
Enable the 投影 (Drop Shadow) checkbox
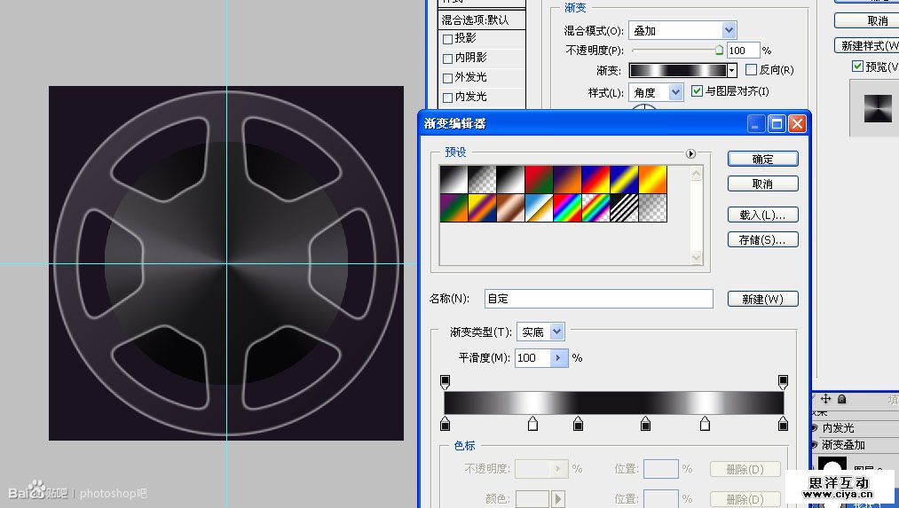(x=447, y=38)
